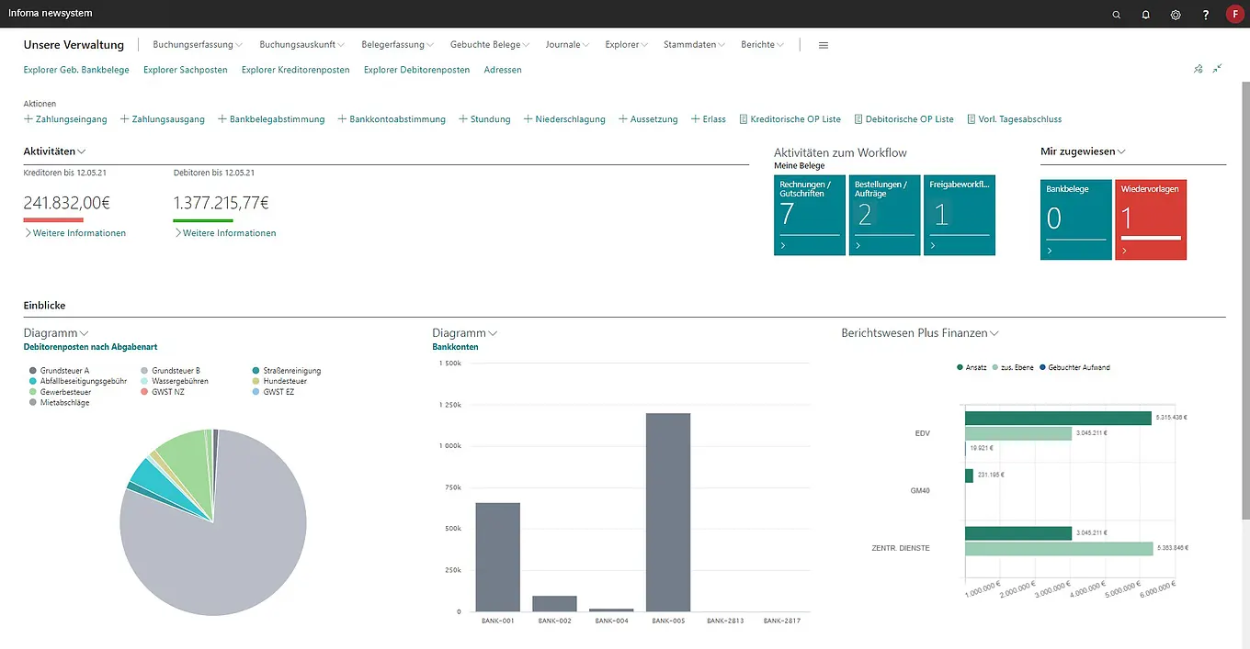Expand 'Berichtswesen Plus Finanzen' dropdown
Viewport: 1250px width, 649px height.
click(x=994, y=334)
